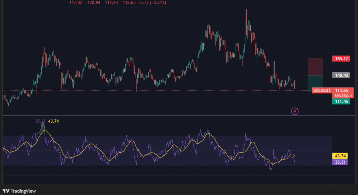Select yellow 43.74 value in indicator legend
Screen dimensions: 358x195
53,121
